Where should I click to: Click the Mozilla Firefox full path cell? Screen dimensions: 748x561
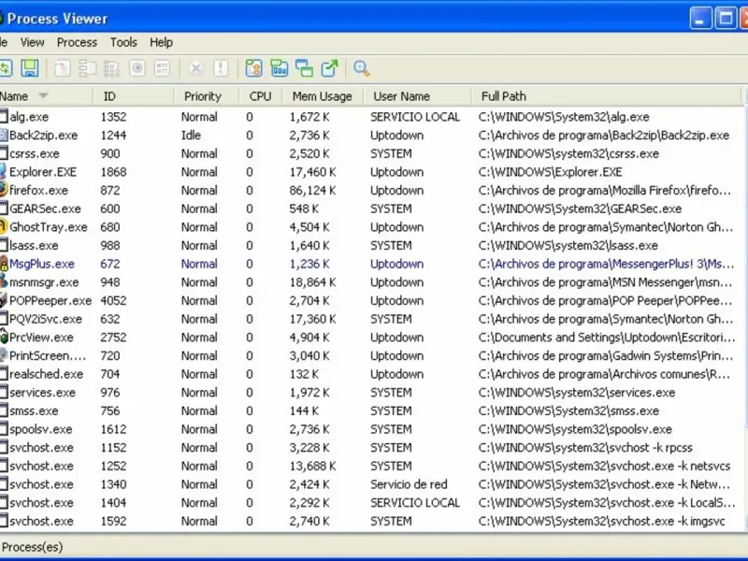coord(604,191)
